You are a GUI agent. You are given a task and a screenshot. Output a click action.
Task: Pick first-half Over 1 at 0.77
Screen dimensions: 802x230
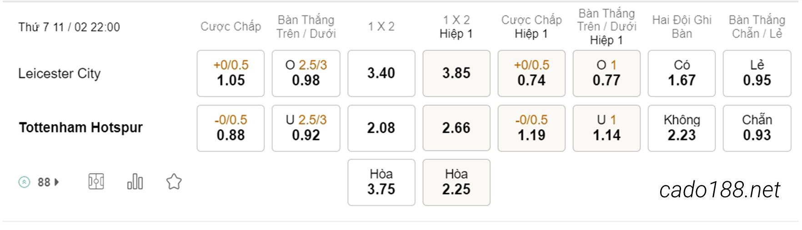[x=607, y=73]
